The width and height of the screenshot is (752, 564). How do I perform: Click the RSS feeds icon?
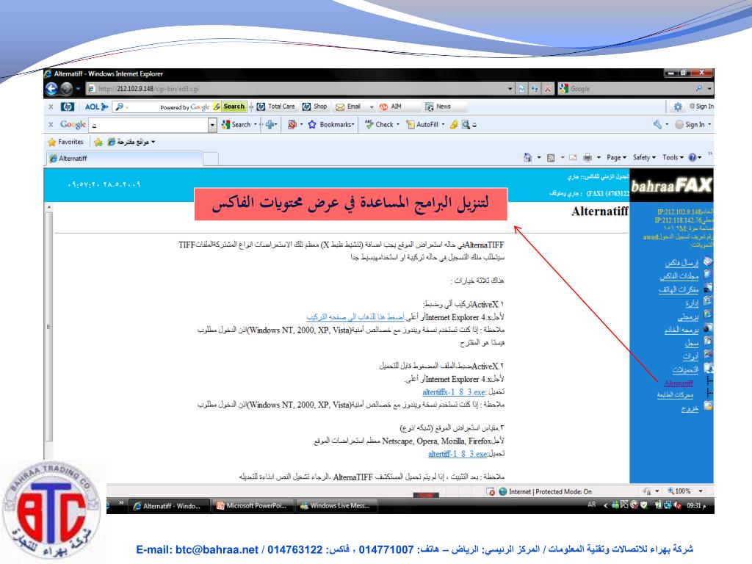(x=551, y=157)
